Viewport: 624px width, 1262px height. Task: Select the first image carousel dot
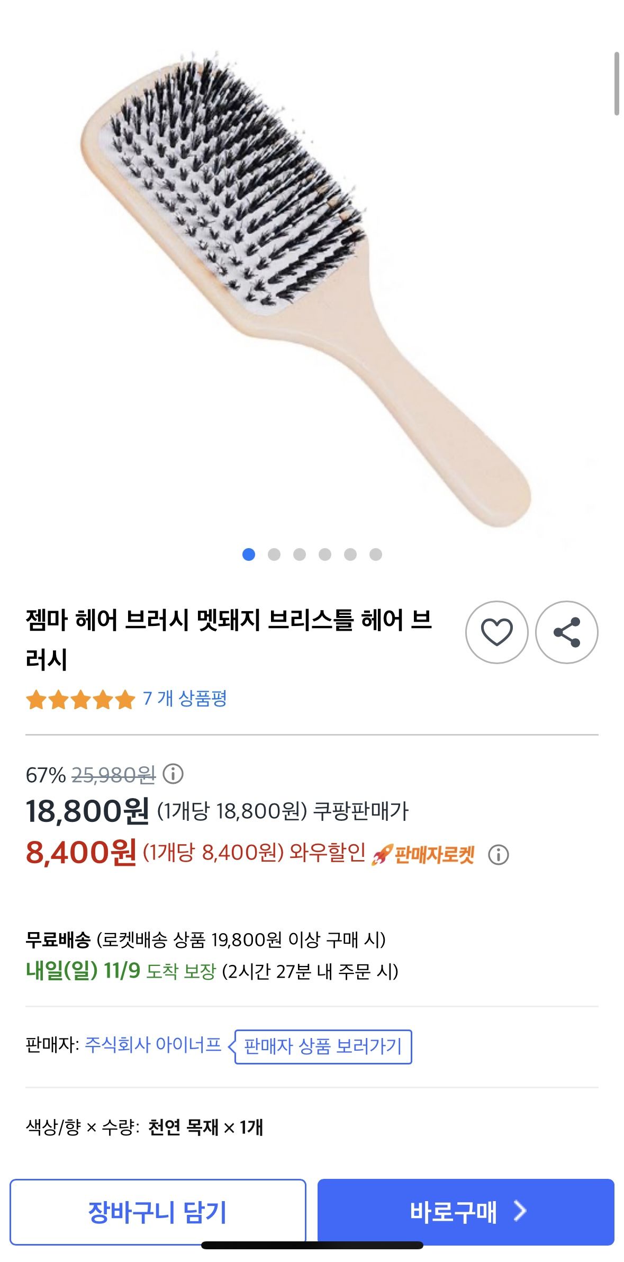[x=249, y=554]
